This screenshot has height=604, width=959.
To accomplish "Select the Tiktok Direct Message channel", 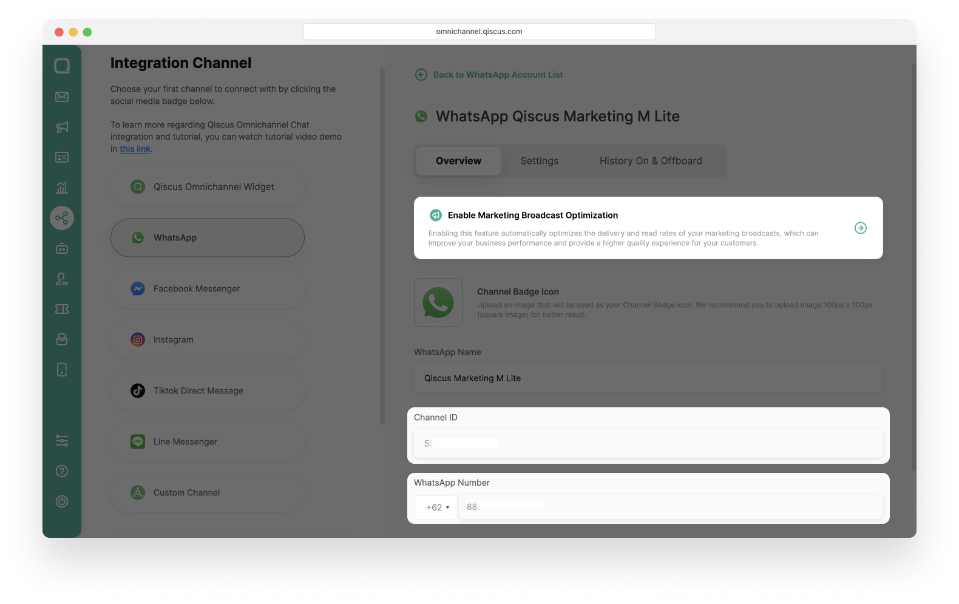I will point(208,391).
